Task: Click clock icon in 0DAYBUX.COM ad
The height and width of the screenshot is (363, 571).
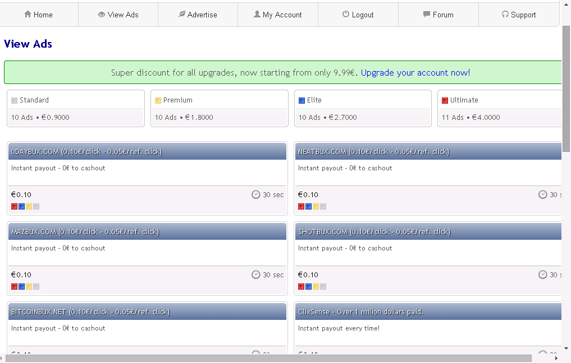Action: (x=256, y=194)
